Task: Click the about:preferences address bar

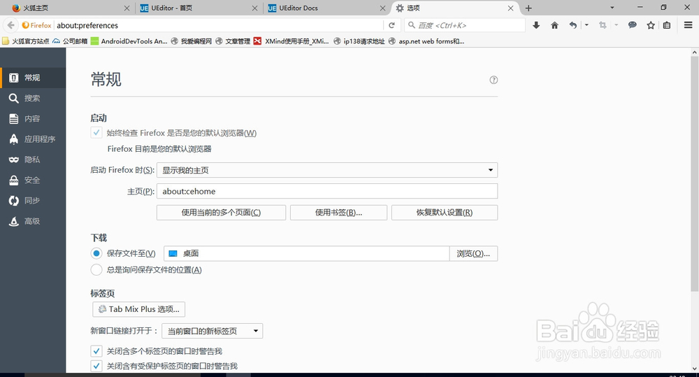Action: click(218, 25)
